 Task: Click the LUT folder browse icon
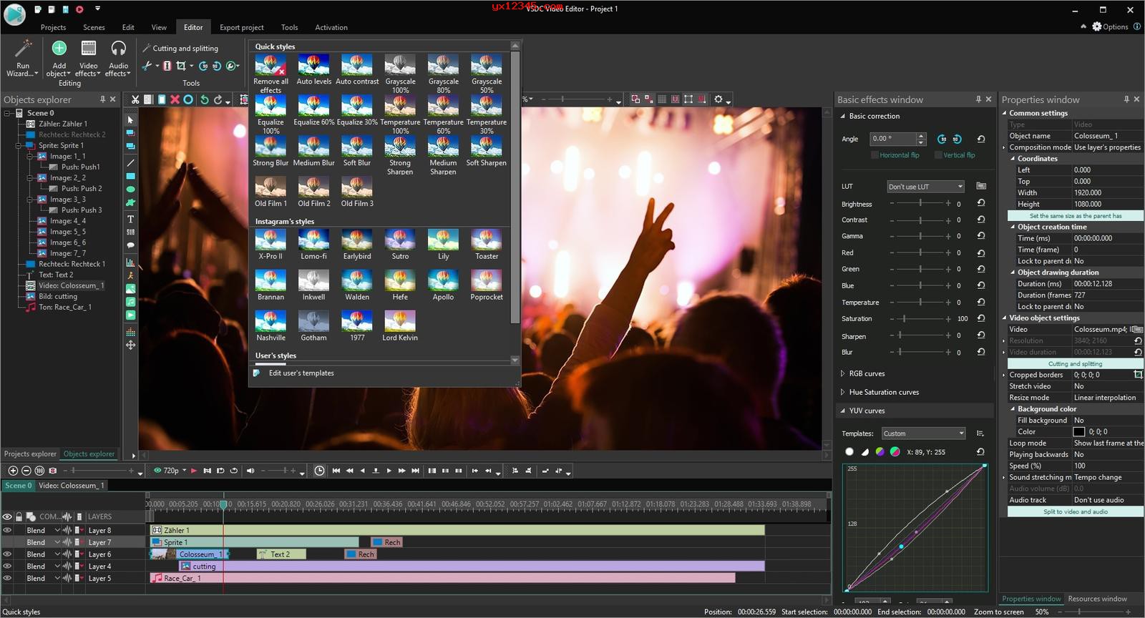point(981,186)
